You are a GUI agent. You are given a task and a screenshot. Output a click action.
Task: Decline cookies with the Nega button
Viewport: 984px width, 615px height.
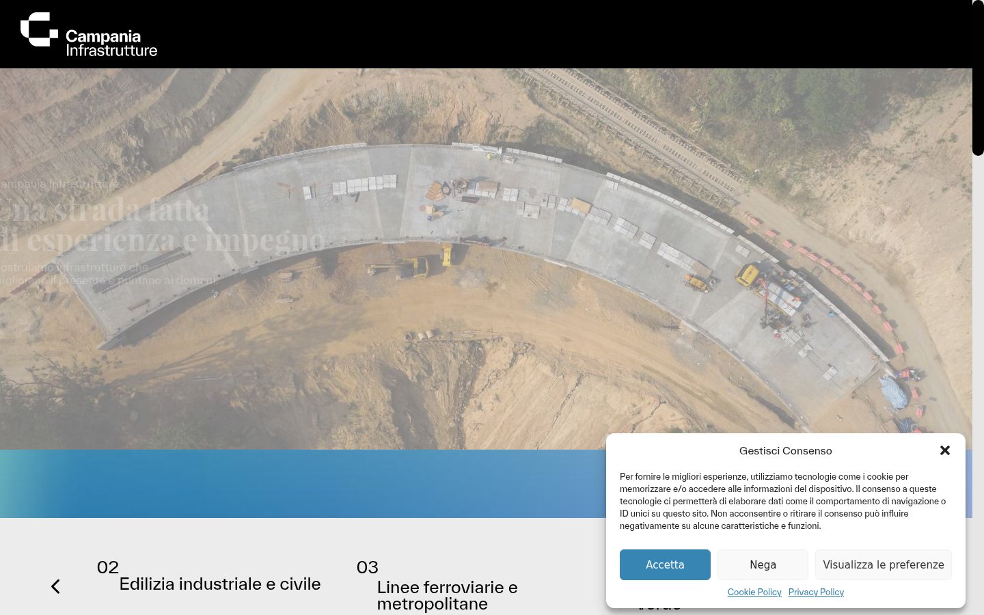pyautogui.click(x=763, y=564)
